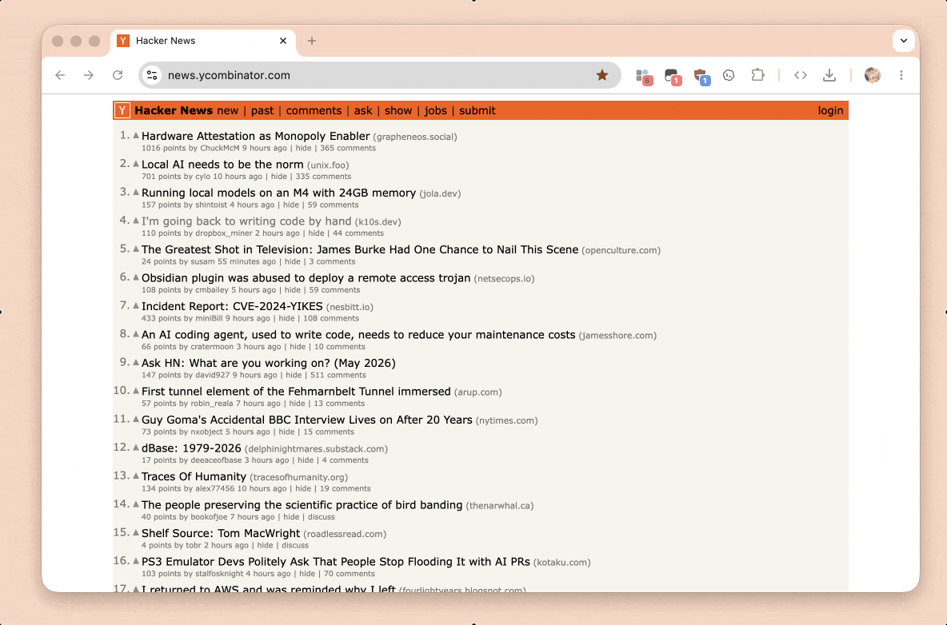The image size is (947, 625).
Task: Upvote the Fehmarnbelt Tunnel story
Action: coord(136,391)
